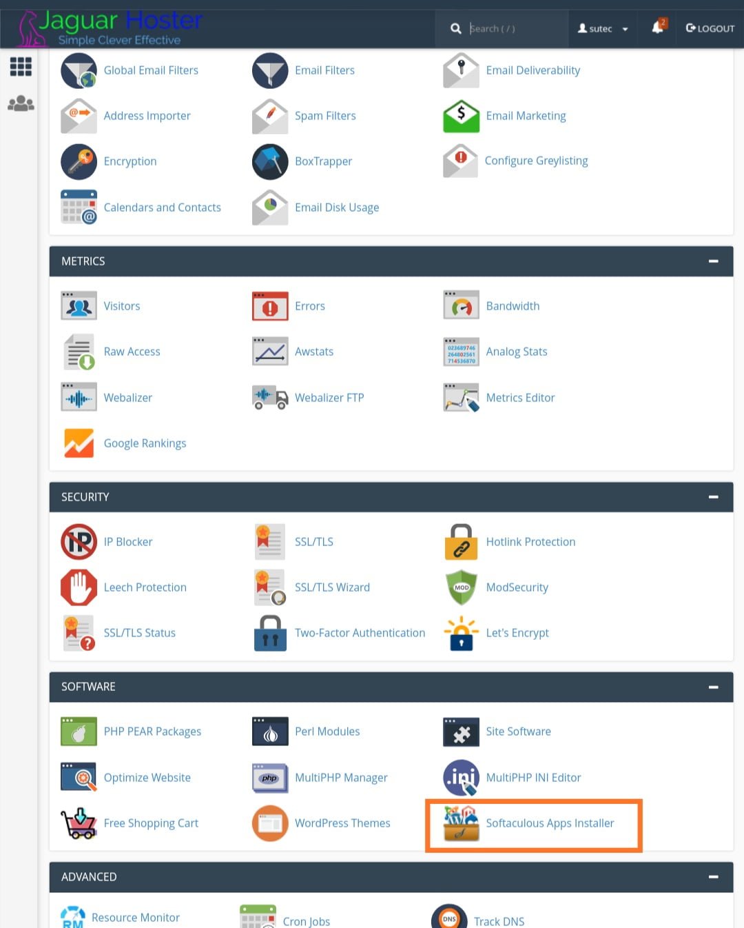Open the Spam Filters icon
This screenshot has height=928, width=744.
tap(270, 116)
